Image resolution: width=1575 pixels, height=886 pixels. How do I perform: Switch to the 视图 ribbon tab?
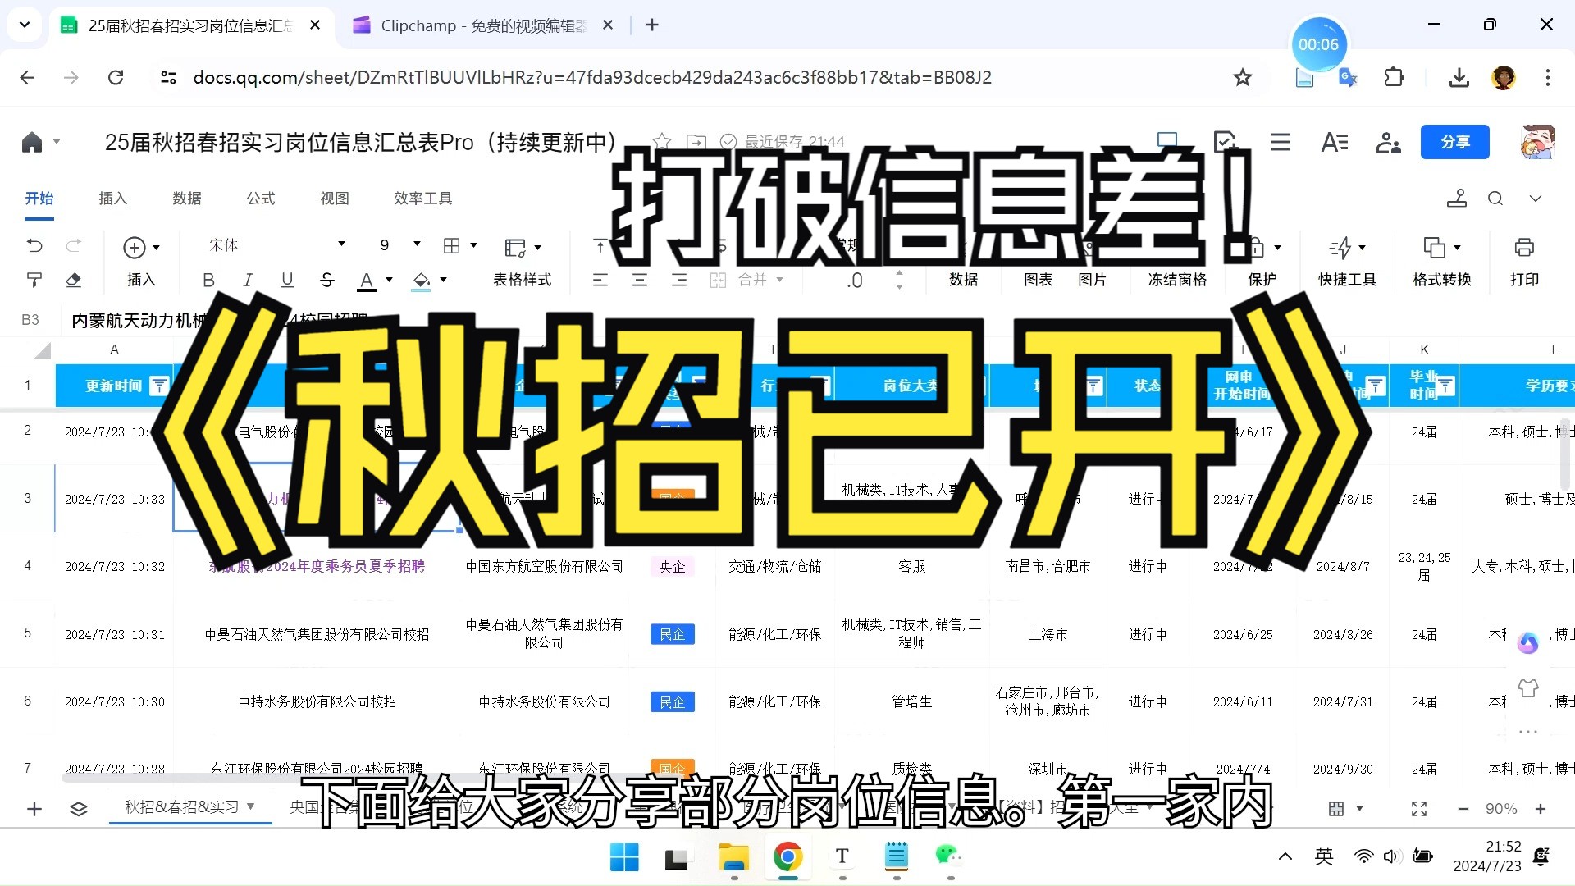coord(334,199)
